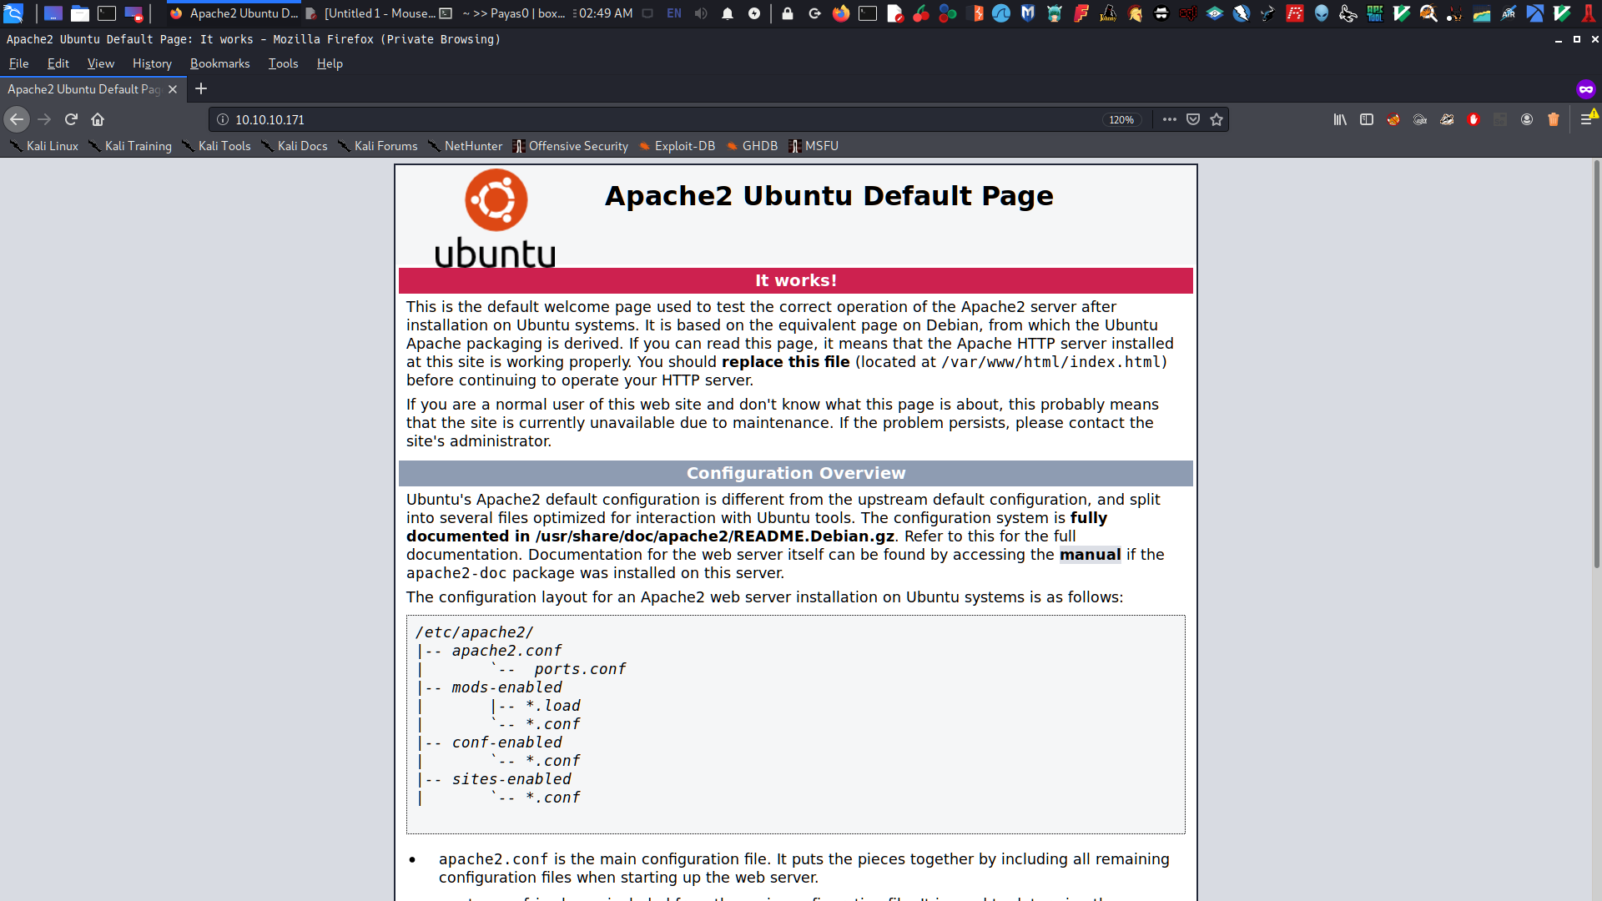Screen dimensions: 1602x901
Task: Open the Kali applications menu dragon icon
Action: [13, 13]
